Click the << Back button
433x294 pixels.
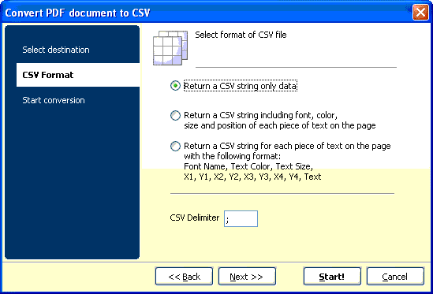click(x=185, y=277)
